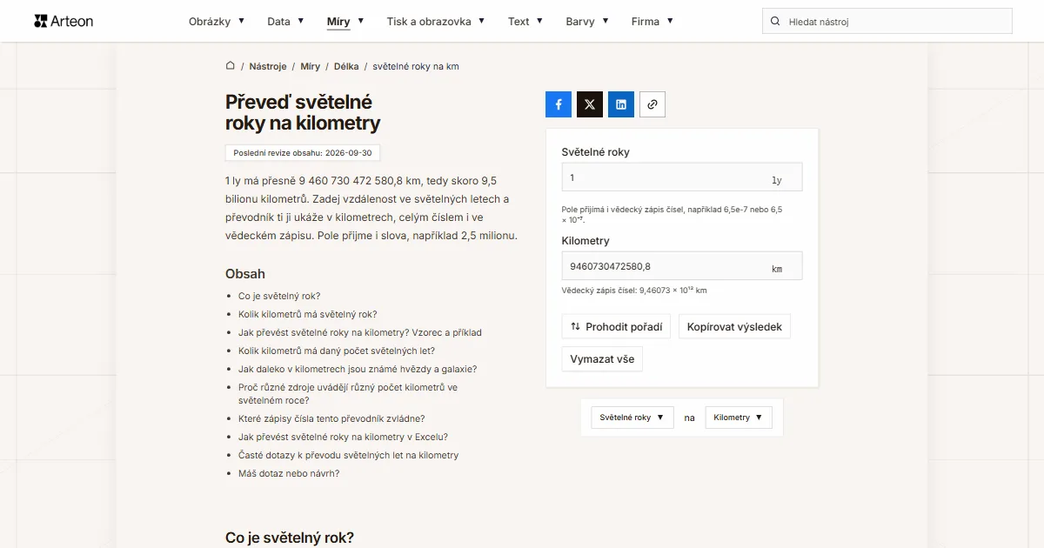This screenshot has width=1044, height=548.
Task: Expand the Text menu
Action: click(x=525, y=22)
